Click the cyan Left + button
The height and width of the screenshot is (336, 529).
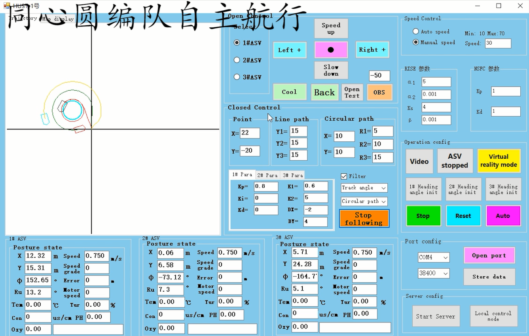[x=290, y=50]
